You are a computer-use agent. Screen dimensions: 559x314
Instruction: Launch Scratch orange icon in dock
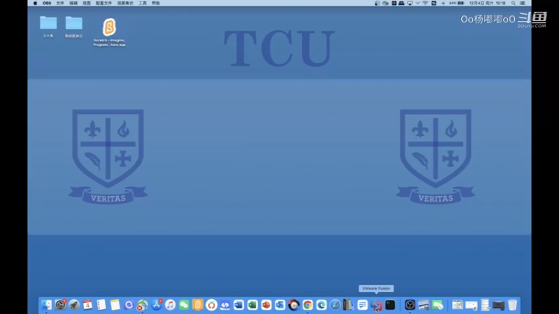198,305
